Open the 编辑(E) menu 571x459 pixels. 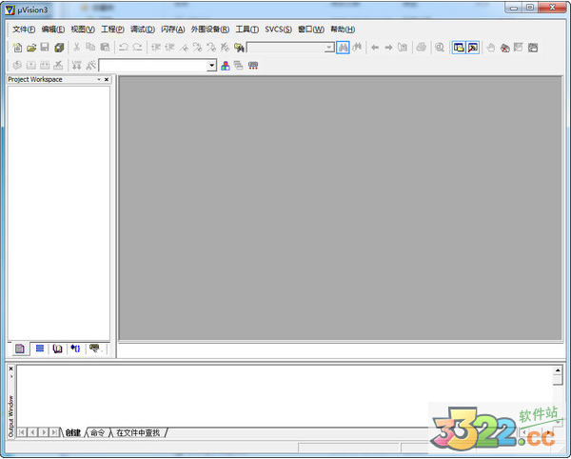[x=53, y=30]
